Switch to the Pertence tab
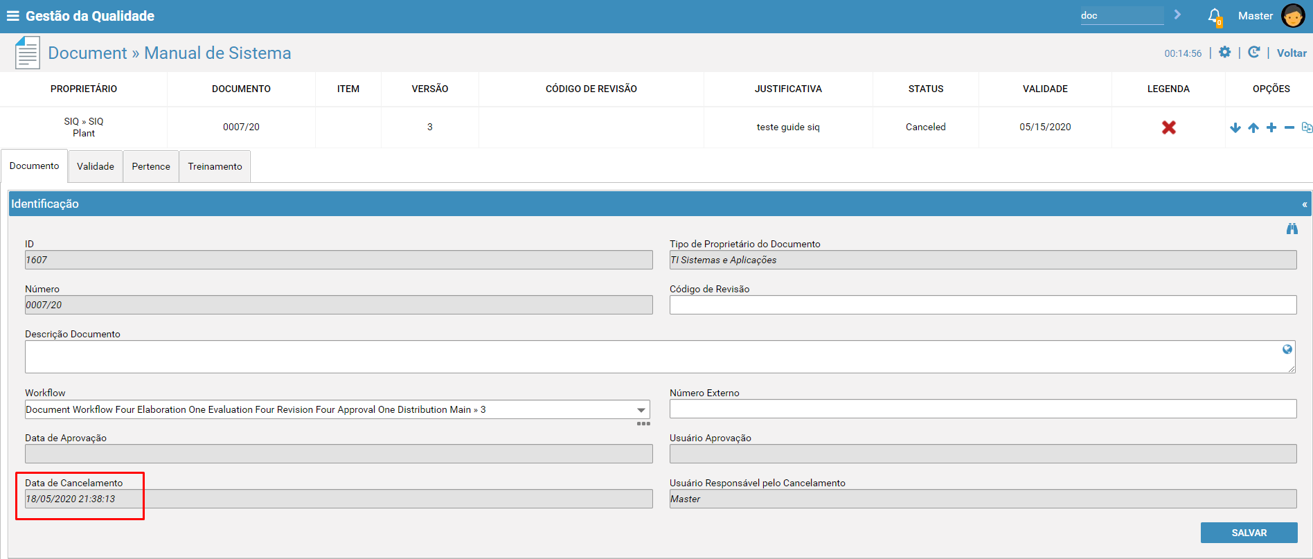This screenshot has width=1313, height=559. [x=151, y=166]
